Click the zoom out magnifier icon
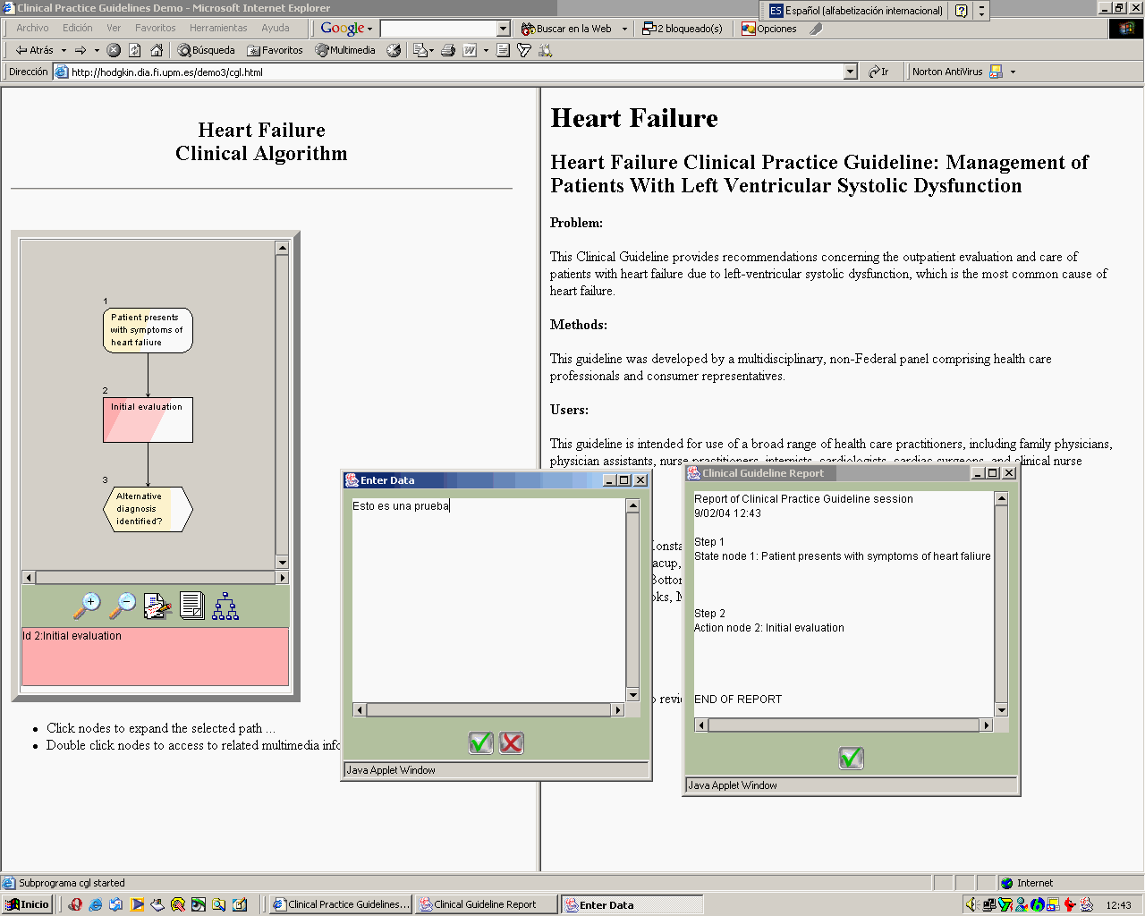This screenshot has width=1145, height=916. 123,606
